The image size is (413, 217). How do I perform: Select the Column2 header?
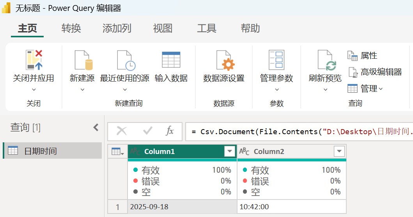[292, 151]
